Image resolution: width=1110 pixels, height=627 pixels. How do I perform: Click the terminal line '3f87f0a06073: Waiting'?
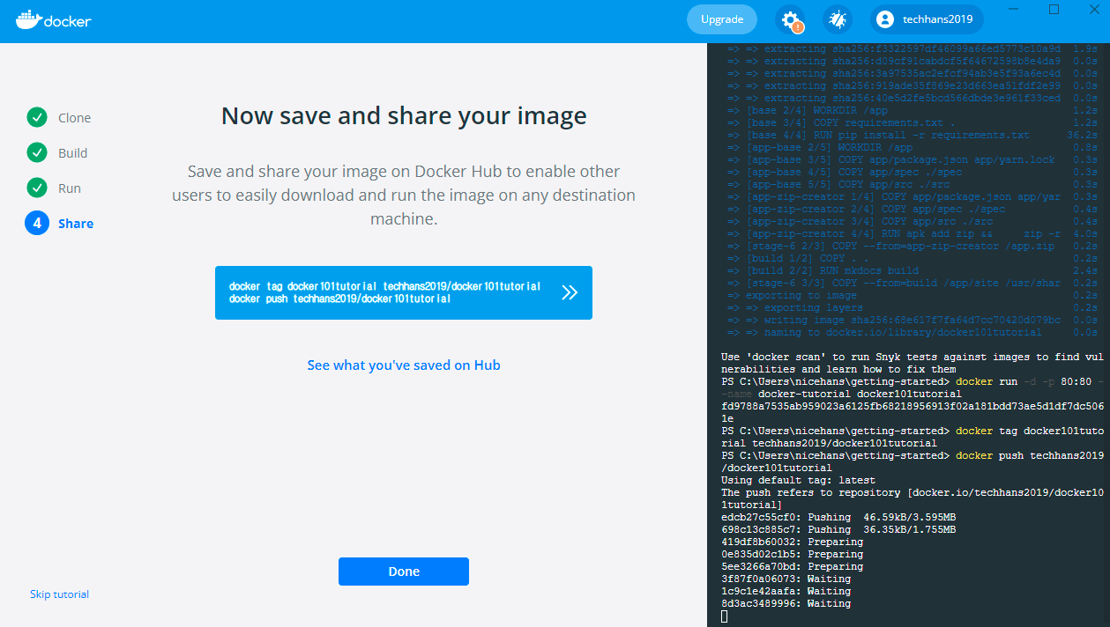pos(786,579)
